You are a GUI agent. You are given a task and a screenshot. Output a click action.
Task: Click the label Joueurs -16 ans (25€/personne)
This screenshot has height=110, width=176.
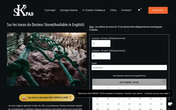point(108,51)
